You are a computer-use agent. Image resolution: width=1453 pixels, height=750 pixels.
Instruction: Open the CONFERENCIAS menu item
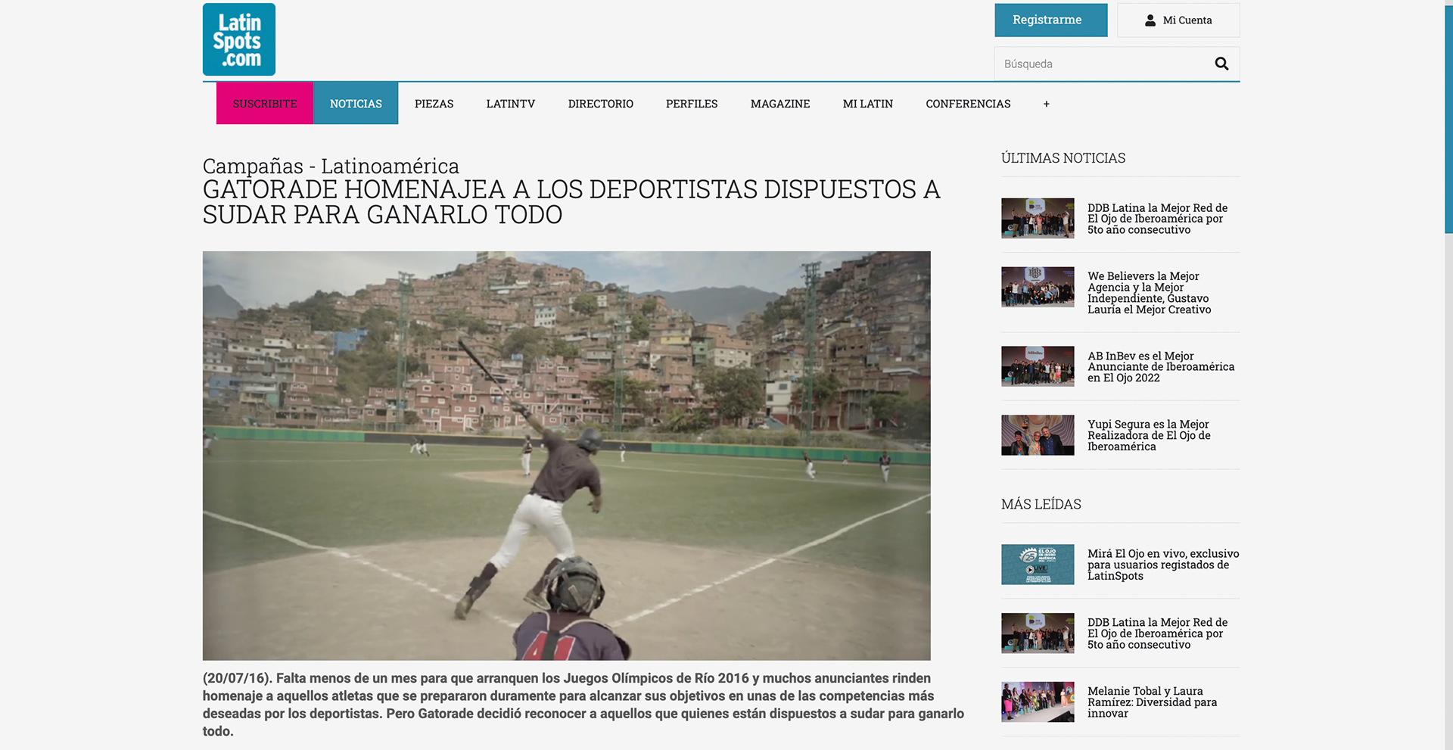(x=968, y=104)
